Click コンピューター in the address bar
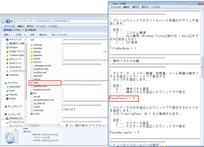 point(27,21)
